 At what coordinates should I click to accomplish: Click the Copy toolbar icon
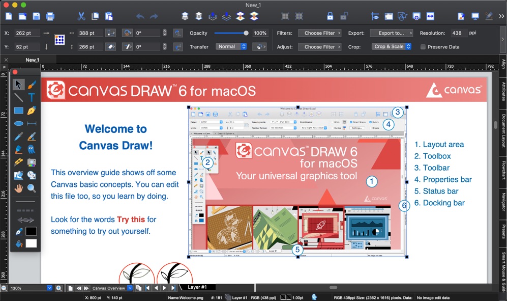pos(95,16)
